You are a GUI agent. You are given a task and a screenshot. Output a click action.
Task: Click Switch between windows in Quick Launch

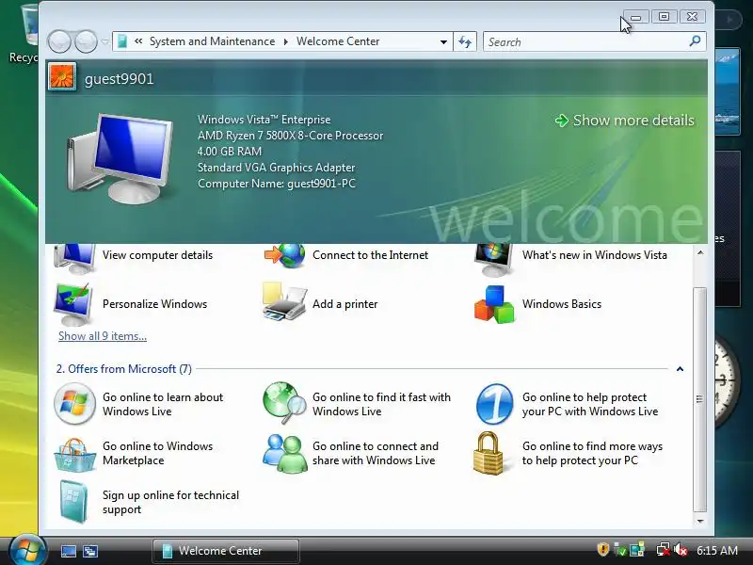(90, 551)
